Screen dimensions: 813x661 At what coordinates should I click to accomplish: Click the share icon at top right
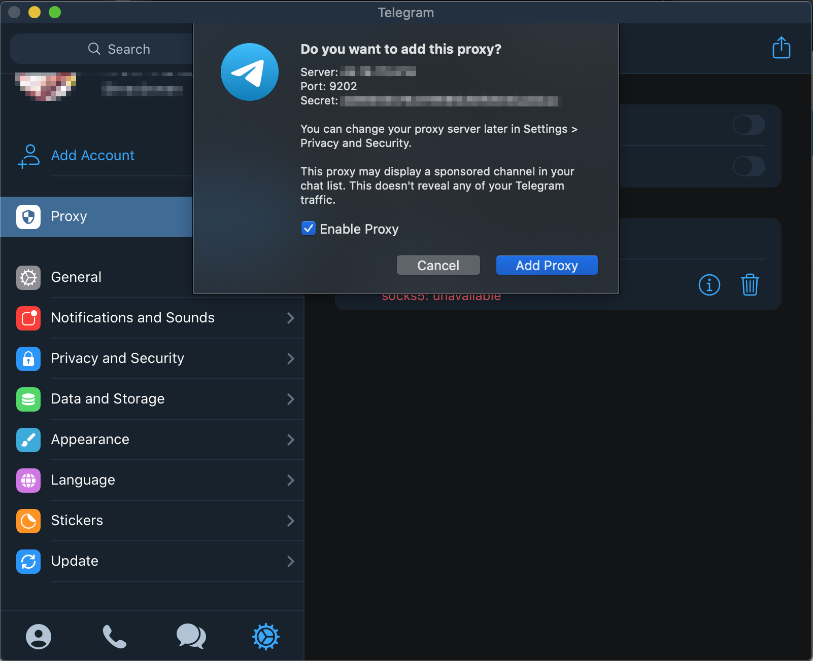pos(781,48)
